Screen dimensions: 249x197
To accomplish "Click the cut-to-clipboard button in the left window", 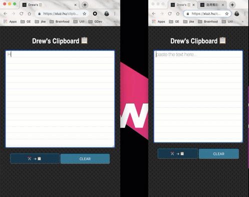I will point(35,158).
